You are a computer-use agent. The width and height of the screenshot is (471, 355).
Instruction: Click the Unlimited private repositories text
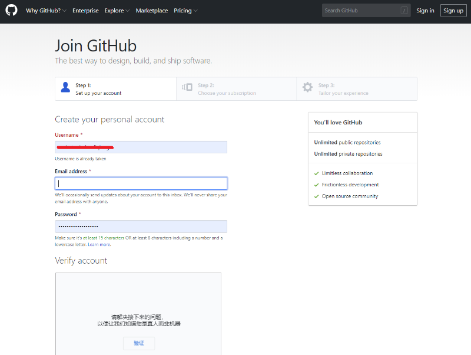[348, 154]
